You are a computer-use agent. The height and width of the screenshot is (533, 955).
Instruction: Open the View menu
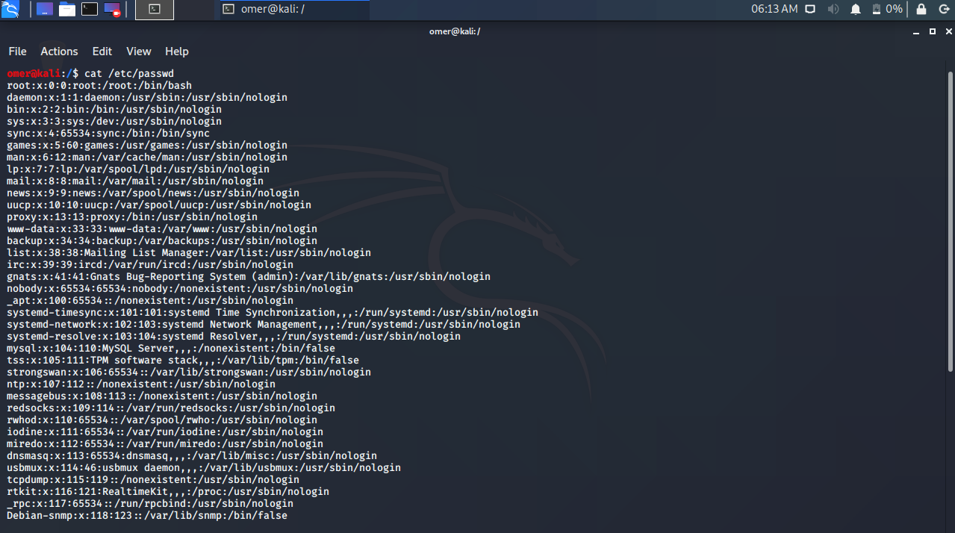tap(139, 52)
